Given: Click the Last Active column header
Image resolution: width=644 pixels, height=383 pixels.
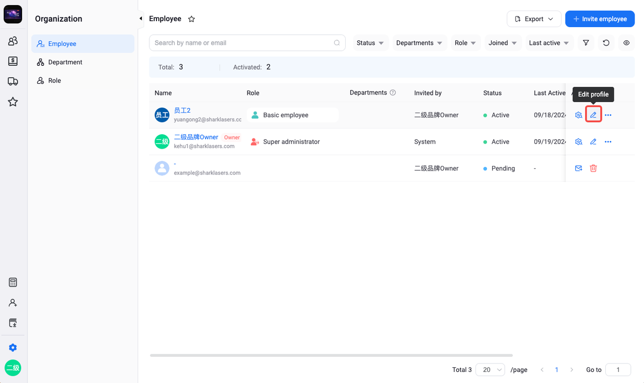Looking at the screenshot, I should pyautogui.click(x=549, y=93).
